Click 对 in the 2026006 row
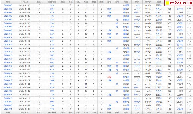Viewport: 193px width, 114px height. point(117,20)
